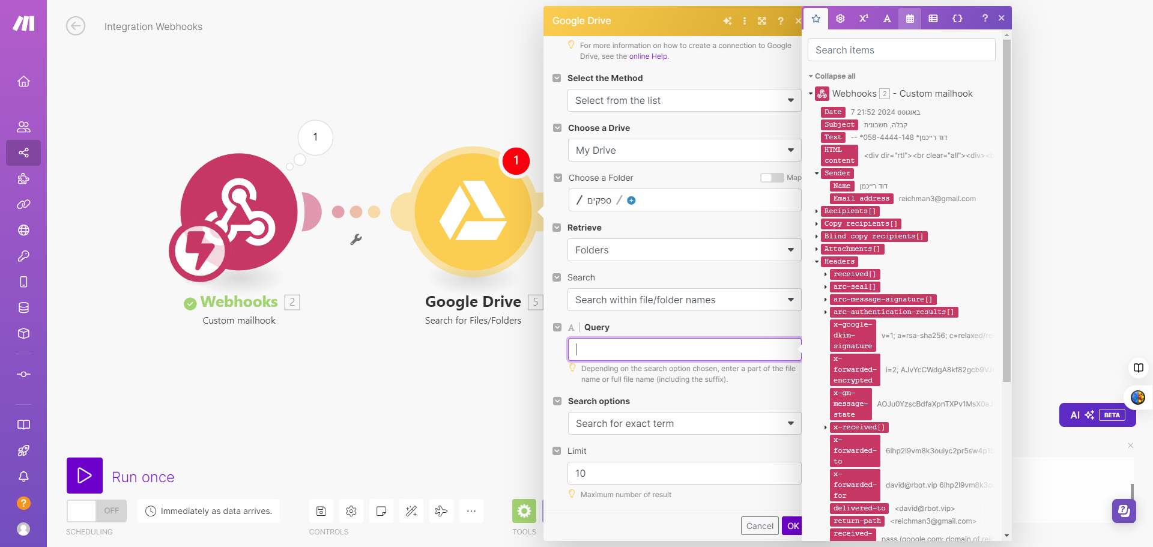1153x547 pixels.
Task: Toggle the Limit checkbox
Action: point(557,451)
